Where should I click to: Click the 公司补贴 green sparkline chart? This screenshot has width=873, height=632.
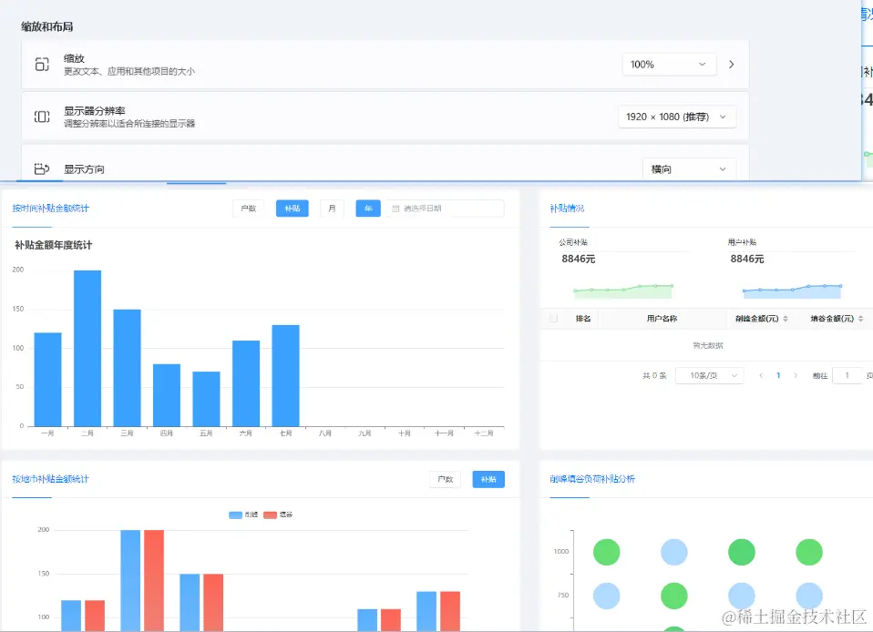[623, 291]
